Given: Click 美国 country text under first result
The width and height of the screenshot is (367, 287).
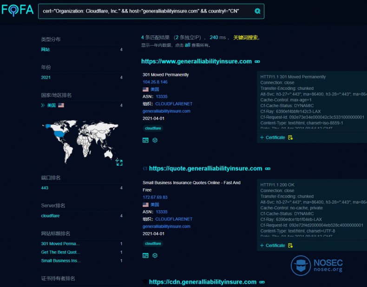Looking at the screenshot, I should pyautogui.click(x=155, y=89).
